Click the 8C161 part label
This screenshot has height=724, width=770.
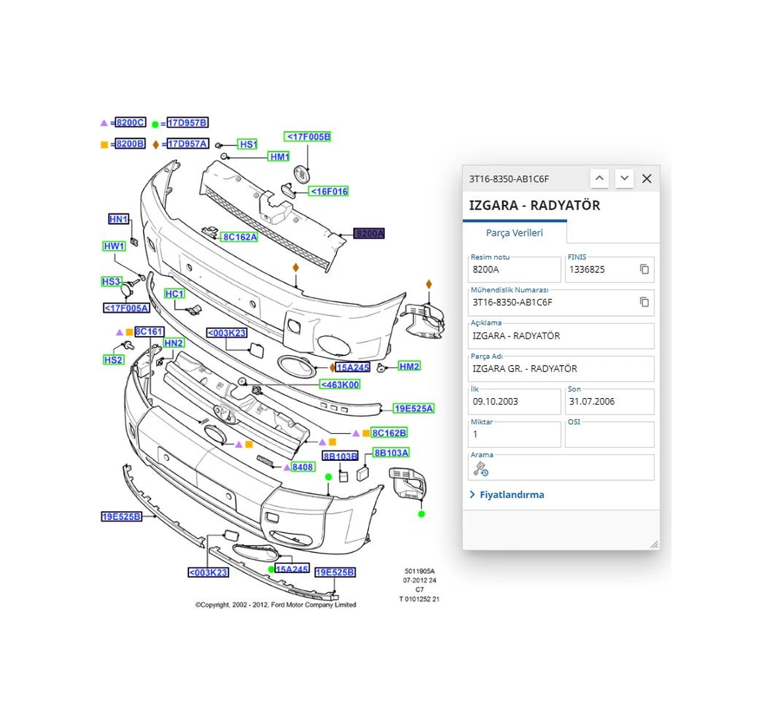(x=150, y=332)
